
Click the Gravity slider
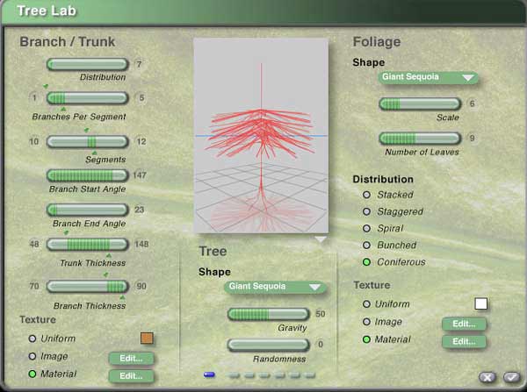point(268,314)
